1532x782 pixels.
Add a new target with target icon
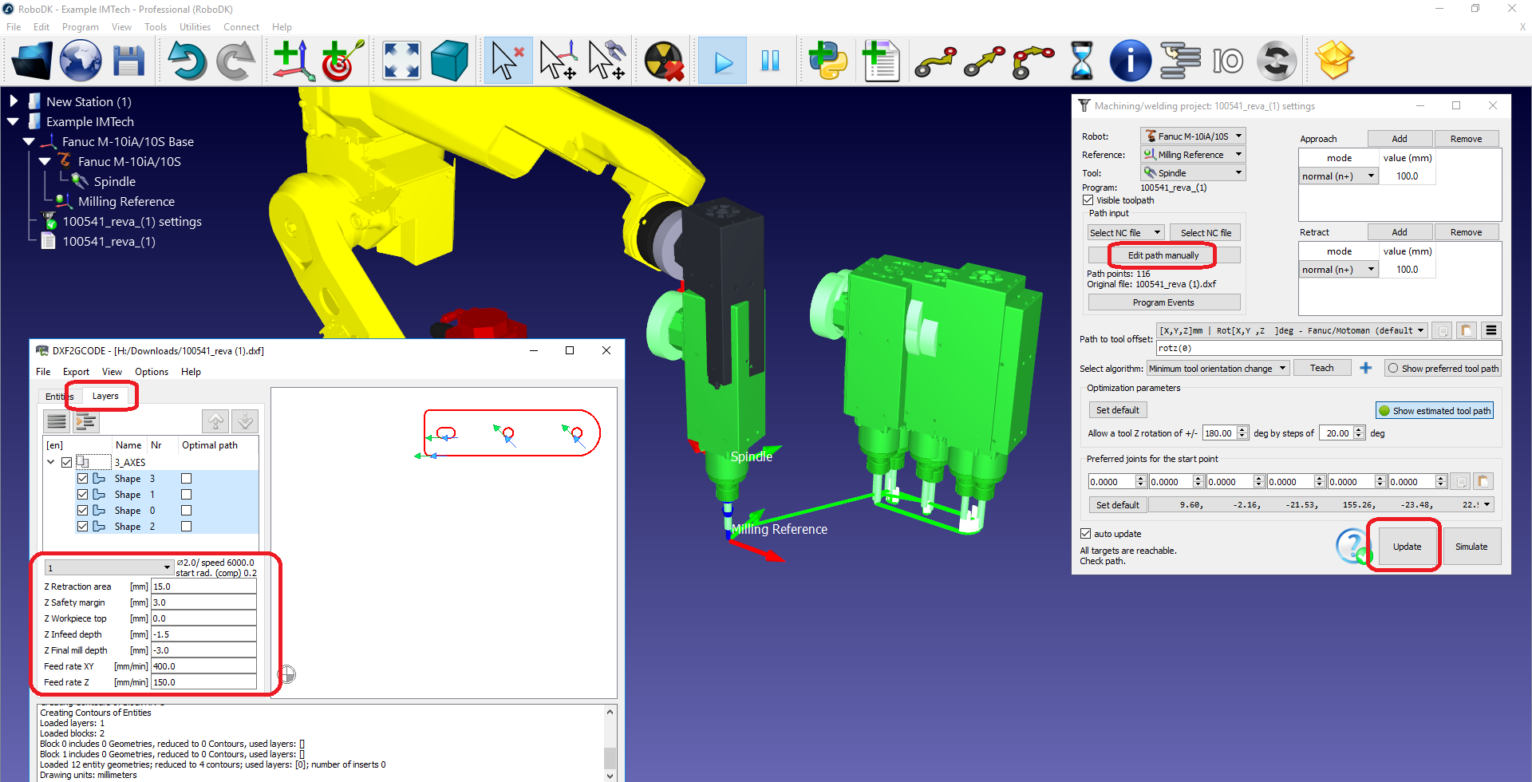[342, 61]
